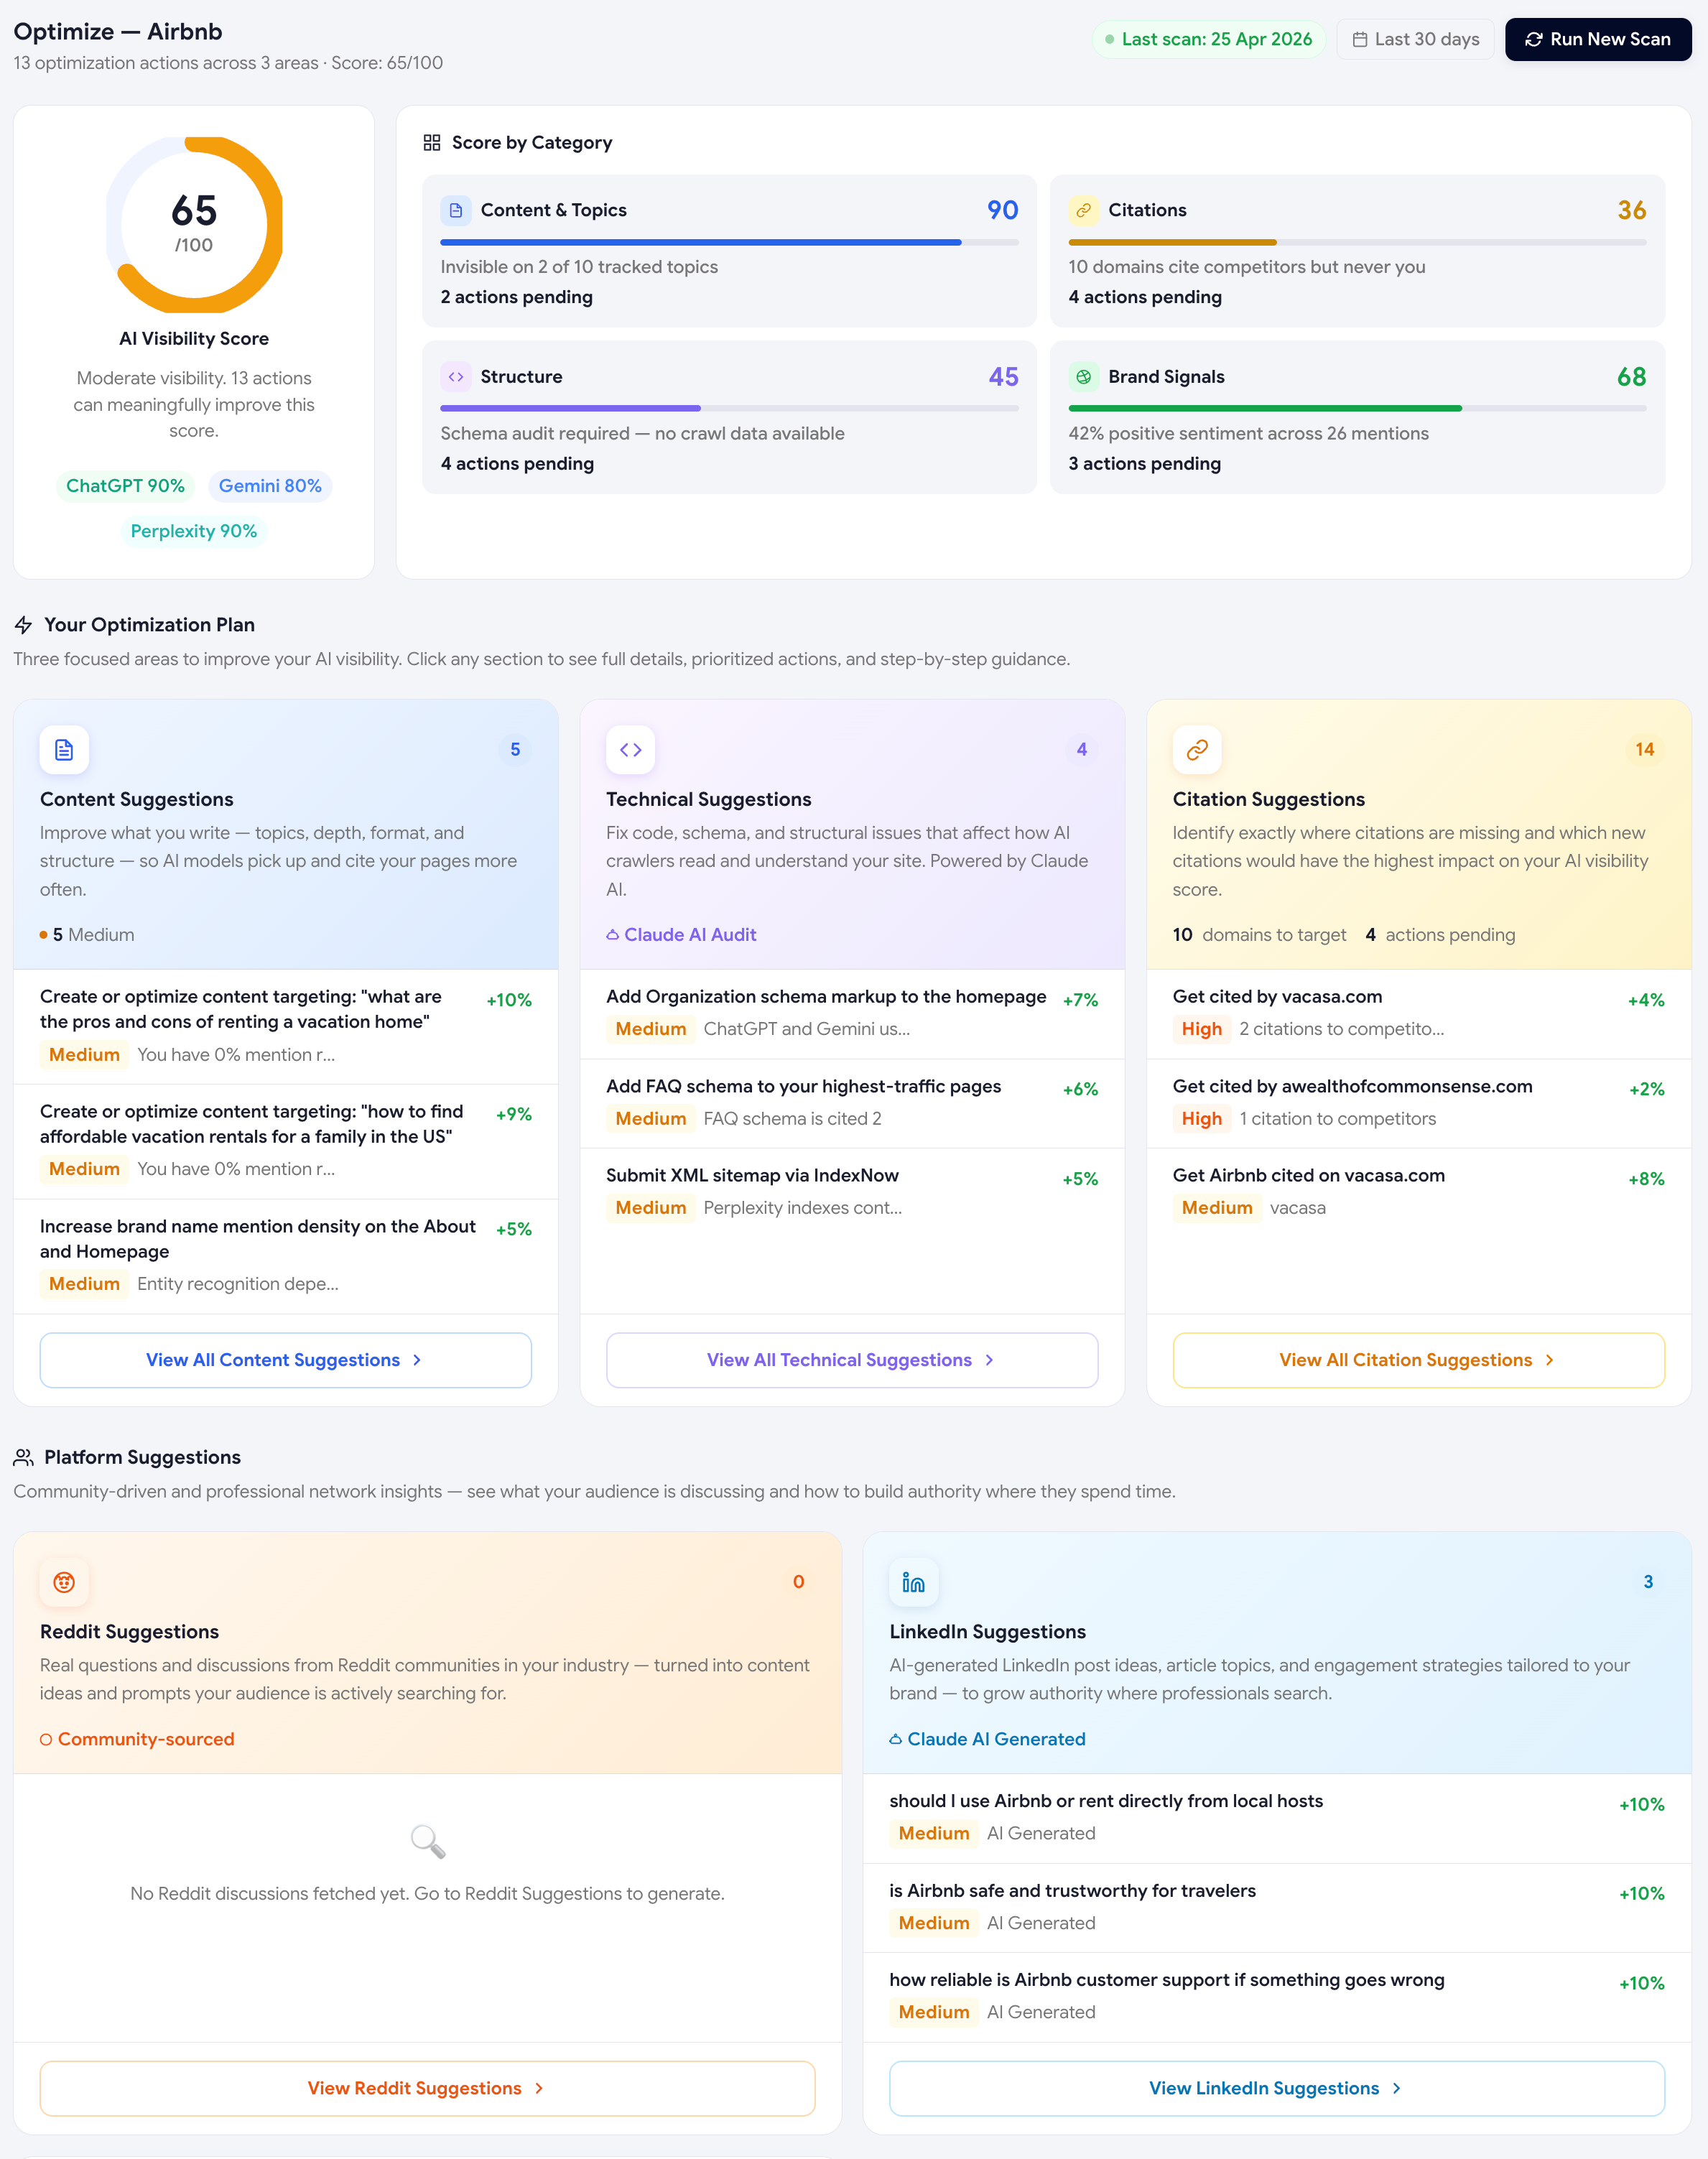Open Claude AI Audit link
Image resolution: width=1708 pixels, height=2159 pixels.
coord(690,935)
